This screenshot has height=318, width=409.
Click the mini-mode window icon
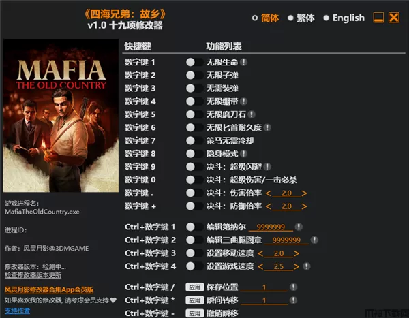click(378, 18)
